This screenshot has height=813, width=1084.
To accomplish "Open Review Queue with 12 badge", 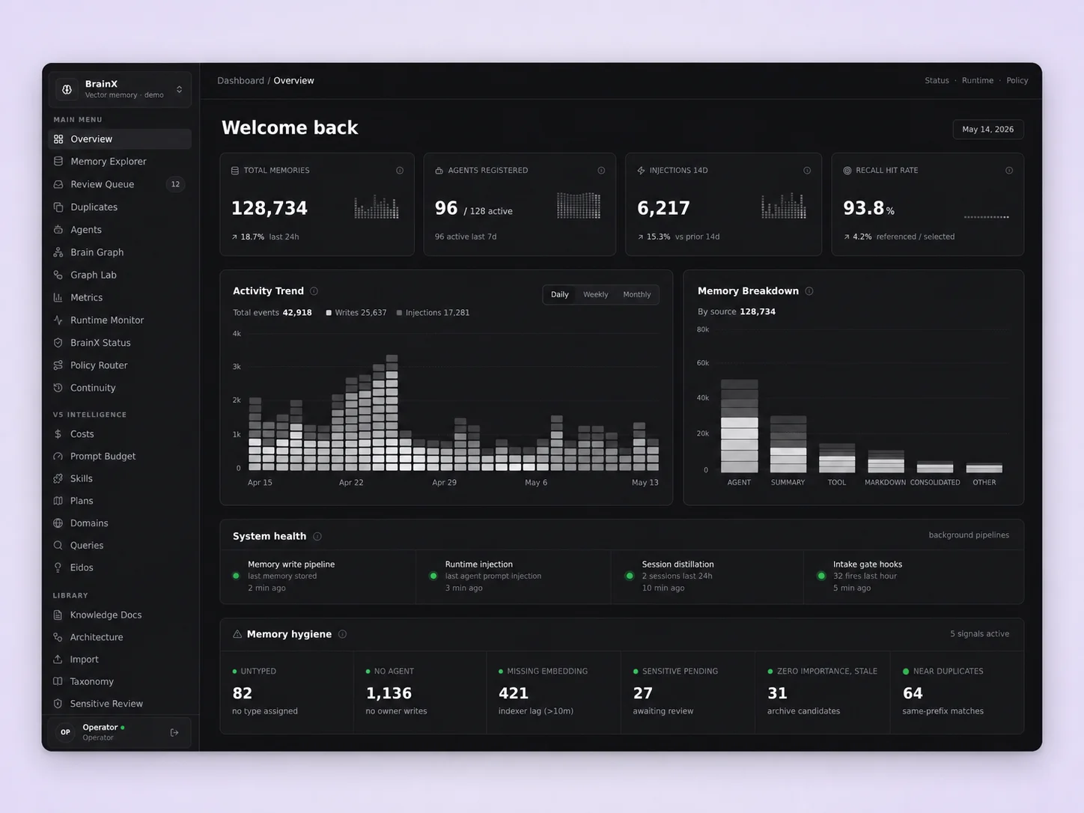I will (x=120, y=184).
